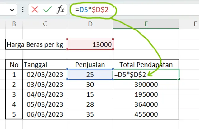
Task: Click the No cell for 04/03/2023
Action: [x=14, y=94]
